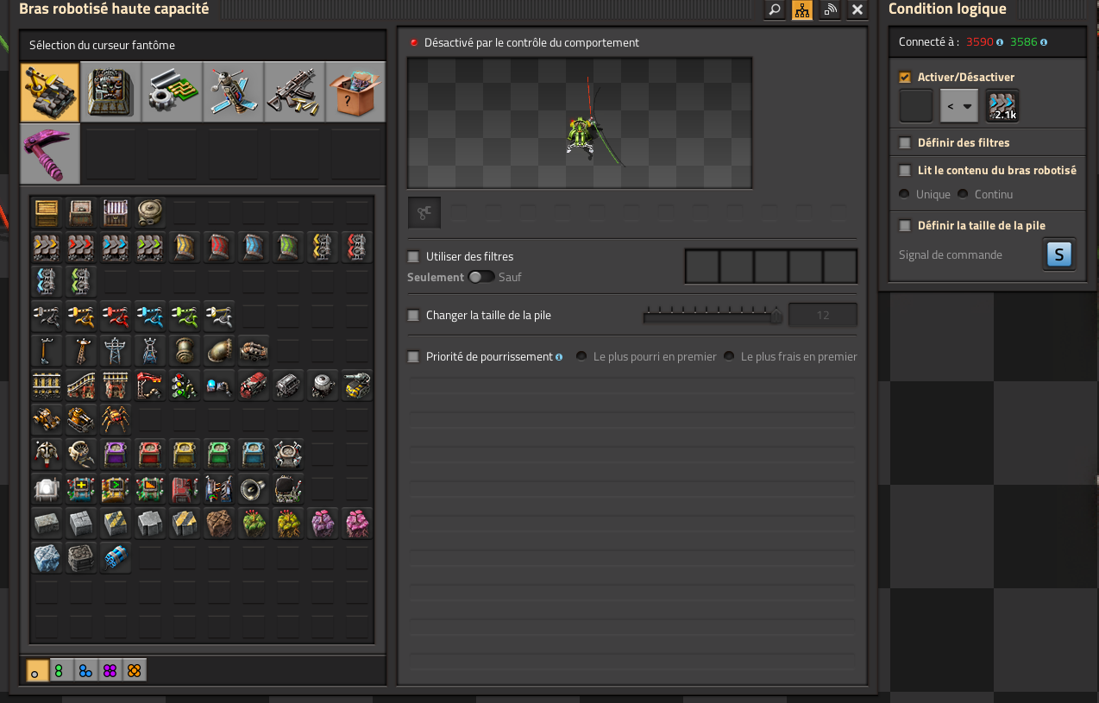Open the Production category tab
Viewport: 1099px width, 703px height.
click(111, 91)
